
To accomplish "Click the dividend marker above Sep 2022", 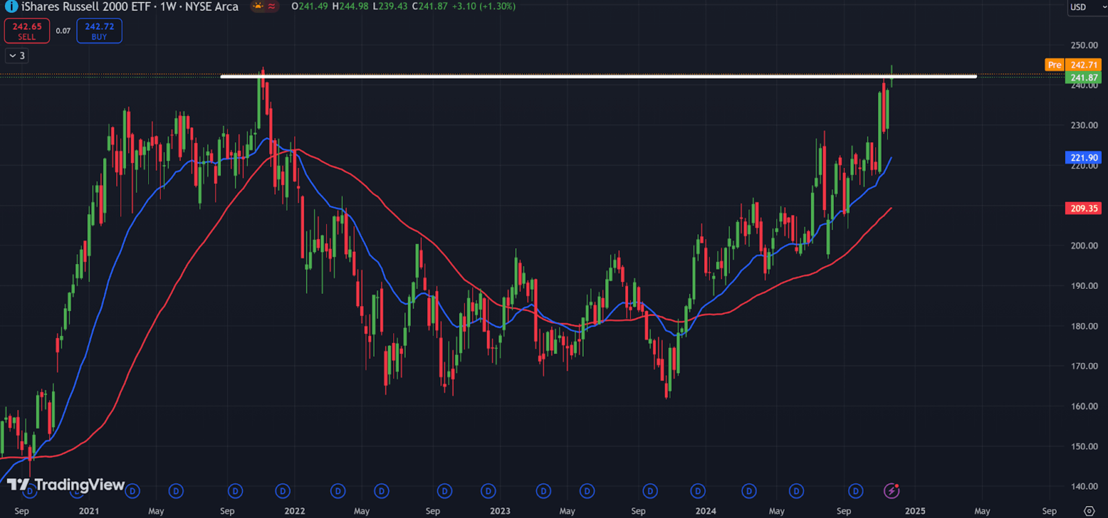I will (x=444, y=491).
